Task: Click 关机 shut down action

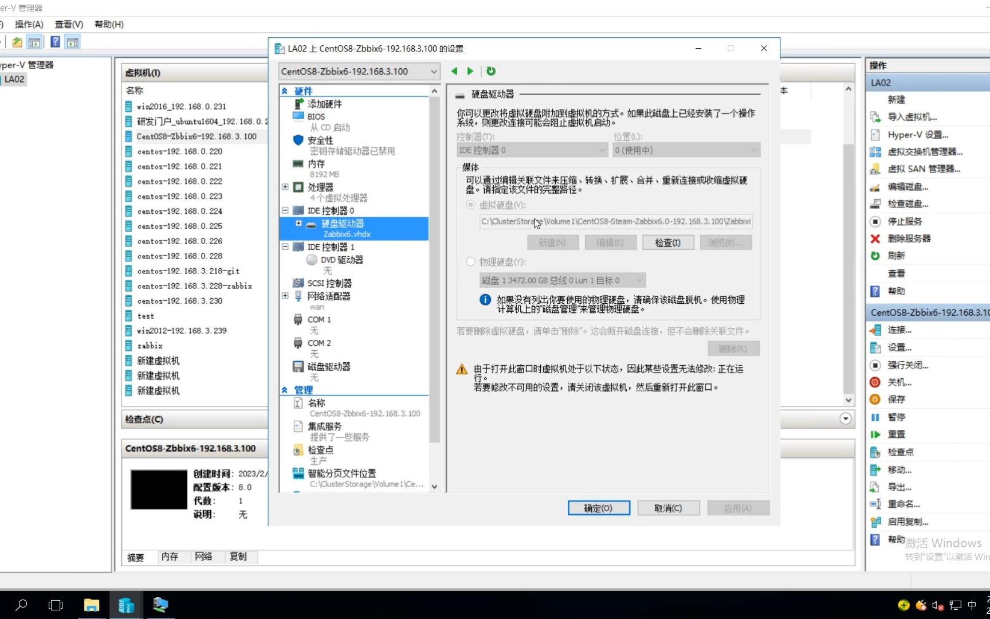Action: pyautogui.click(x=899, y=382)
